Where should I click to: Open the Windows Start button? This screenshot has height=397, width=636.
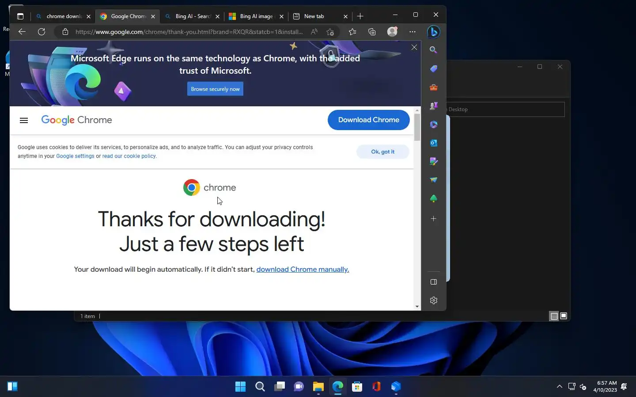(x=240, y=387)
